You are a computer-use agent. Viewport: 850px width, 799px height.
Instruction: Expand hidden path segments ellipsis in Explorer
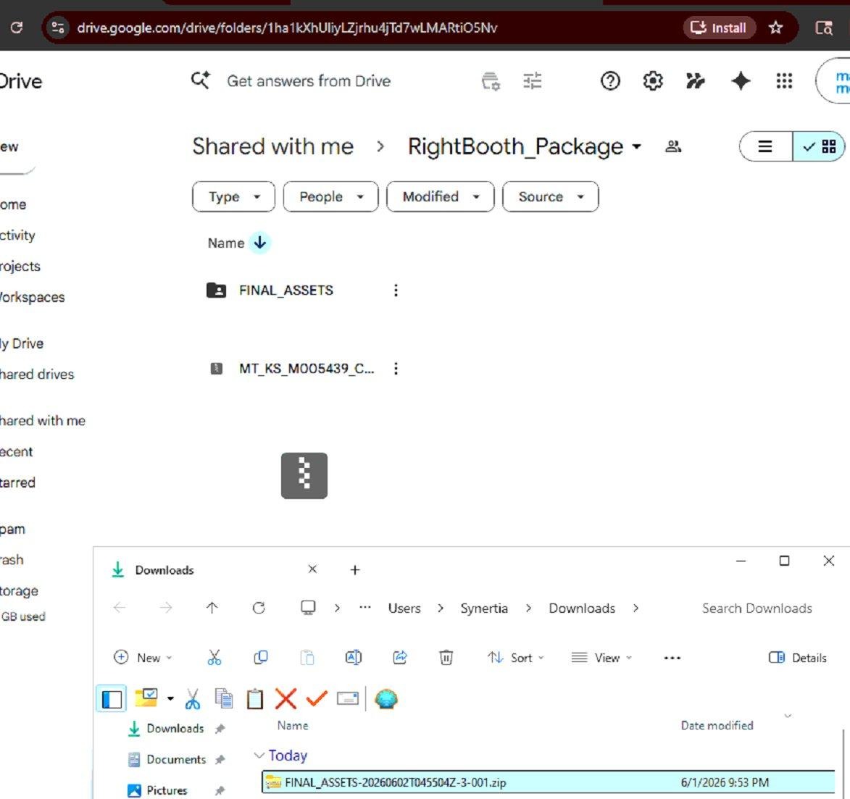(365, 608)
